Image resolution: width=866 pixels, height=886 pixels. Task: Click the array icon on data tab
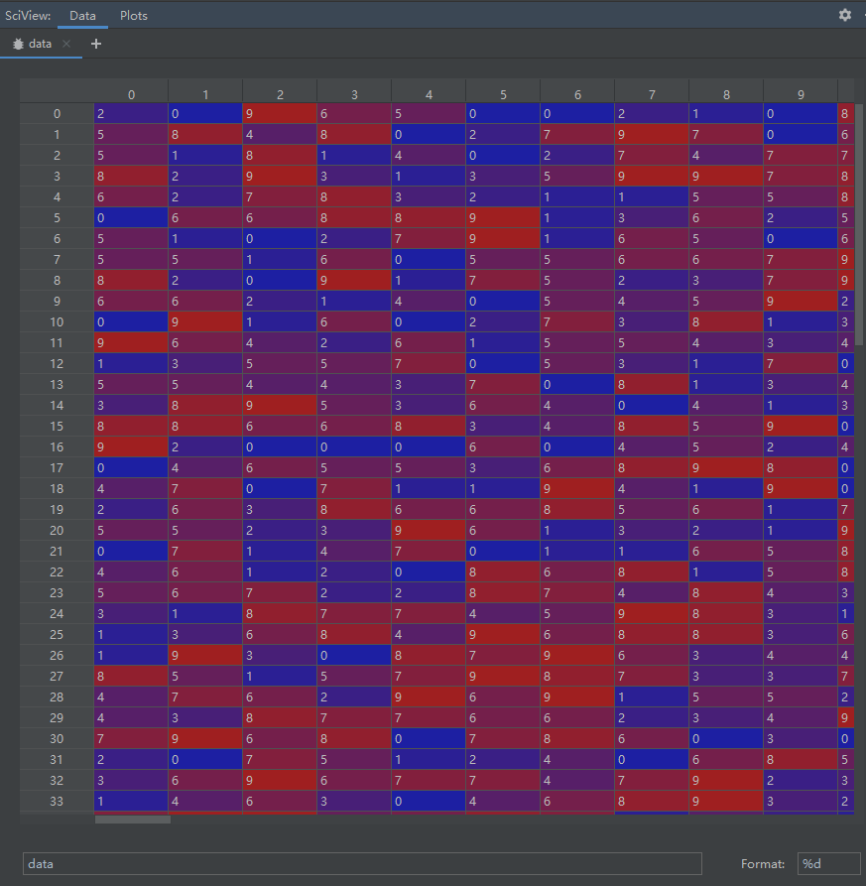pyautogui.click(x=18, y=44)
